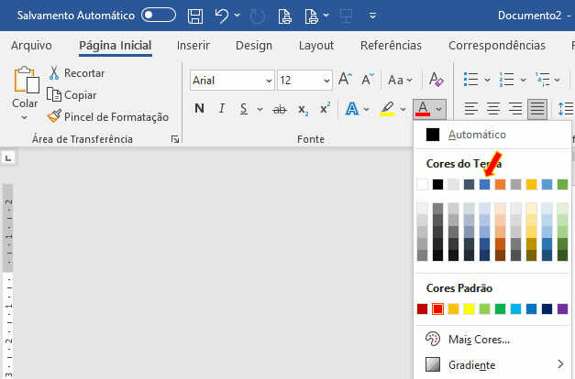Select the Automático font color option
This screenshot has width=575, height=379.
(492, 135)
